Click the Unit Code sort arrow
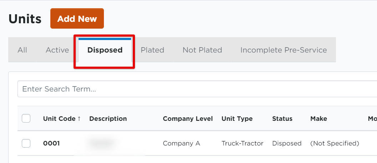Viewport: 377px width, 163px height. click(79, 119)
